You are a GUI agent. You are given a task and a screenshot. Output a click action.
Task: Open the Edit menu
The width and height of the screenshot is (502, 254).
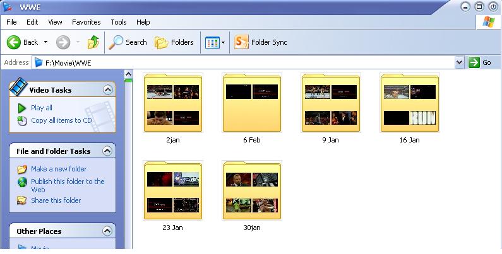click(32, 22)
